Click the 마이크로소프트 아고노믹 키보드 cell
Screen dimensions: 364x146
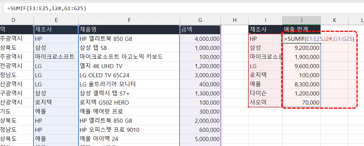coord(129,57)
